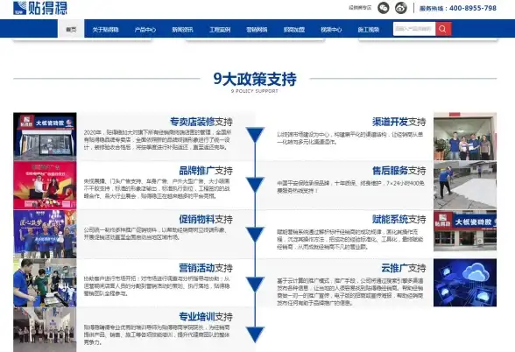Viewport: 515px width, 352px height.
Task: Open 招商加盟 navigation item
Action: [294, 30]
